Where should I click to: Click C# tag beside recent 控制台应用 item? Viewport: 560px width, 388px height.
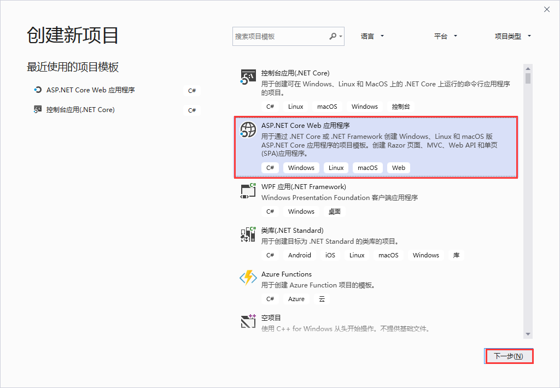pyautogui.click(x=192, y=110)
